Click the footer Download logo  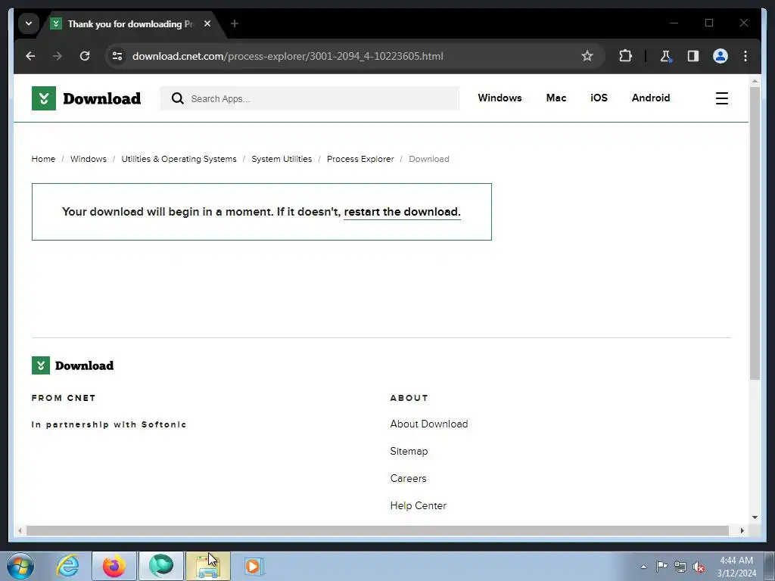(73, 365)
